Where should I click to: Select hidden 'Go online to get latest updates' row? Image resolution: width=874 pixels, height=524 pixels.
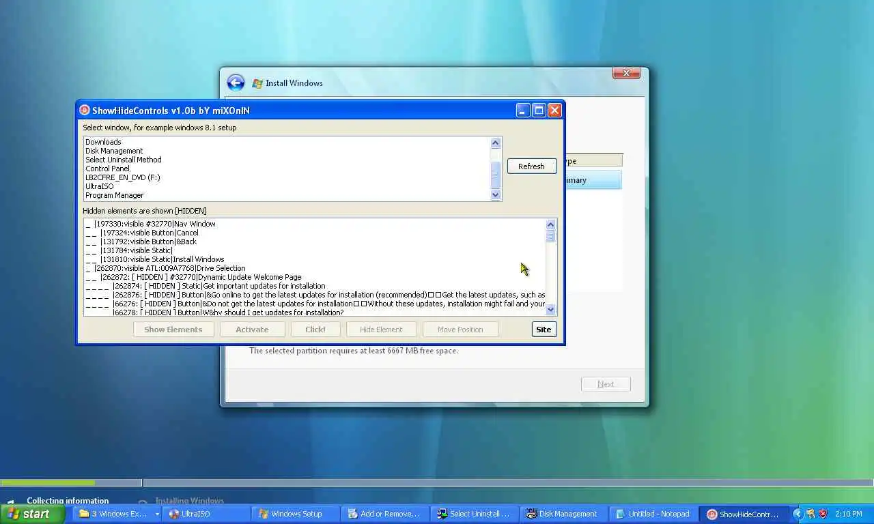(x=315, y=295)
